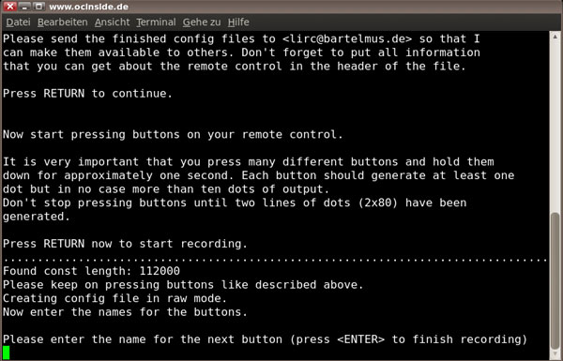The width and height of the screenshot is (563, 361).
Task: Click the scrollbar up arrow
Action: pyautogui.click(x=555, y=37)
